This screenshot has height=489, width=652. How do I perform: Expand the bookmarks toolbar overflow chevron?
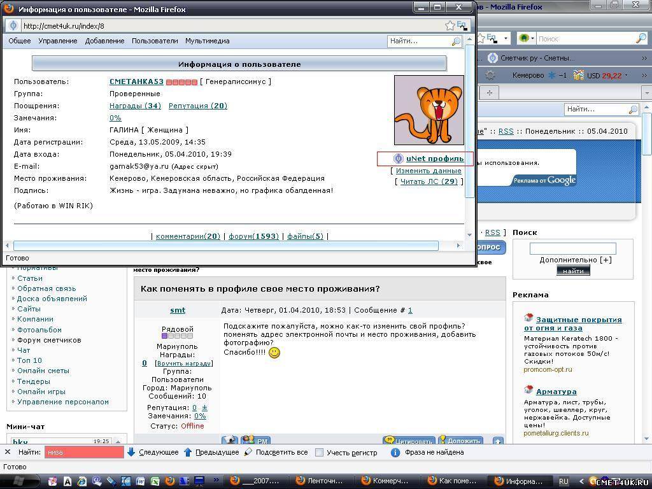644,58
